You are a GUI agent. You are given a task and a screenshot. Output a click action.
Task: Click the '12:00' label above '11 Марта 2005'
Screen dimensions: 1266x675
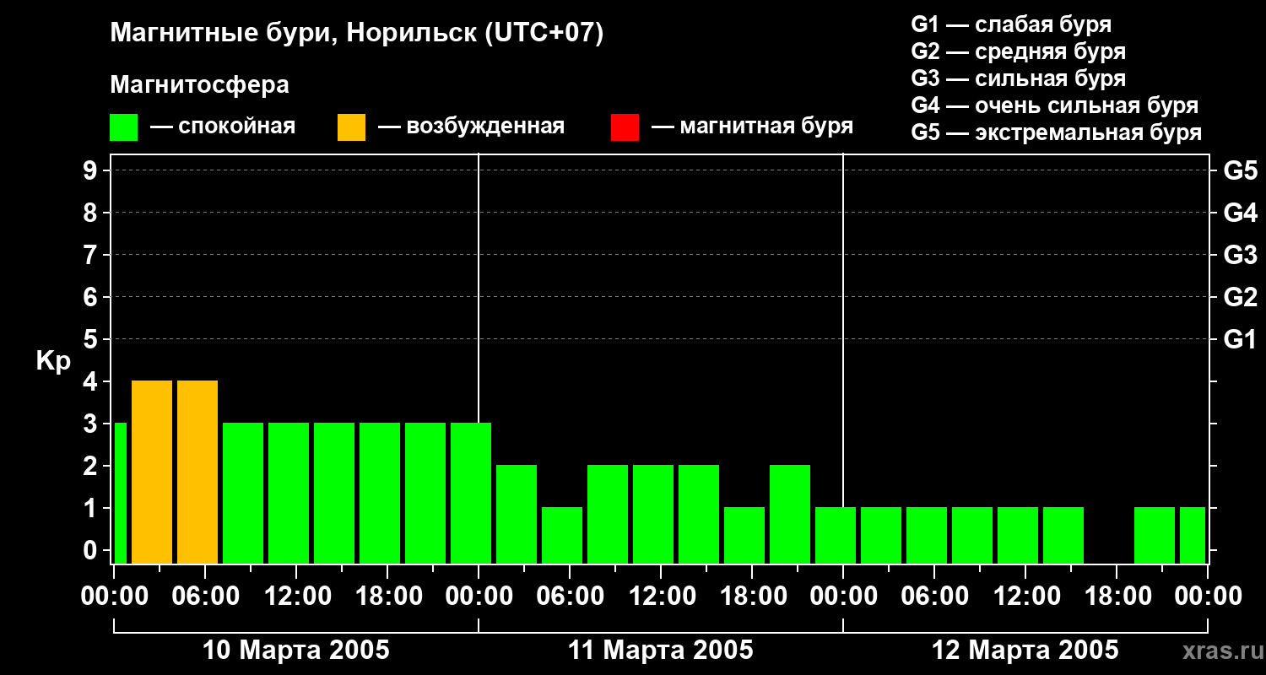tap(661, 597)
